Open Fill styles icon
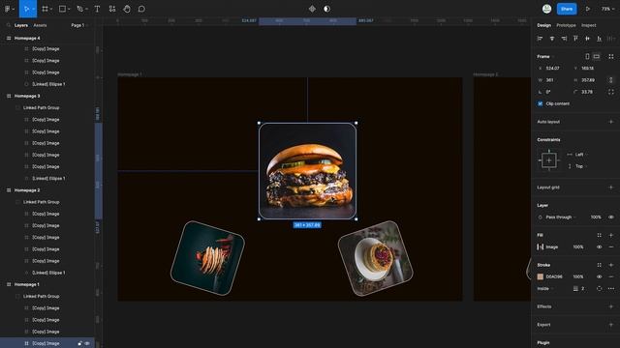Screen dimensions: 620x348 point(600,235)
